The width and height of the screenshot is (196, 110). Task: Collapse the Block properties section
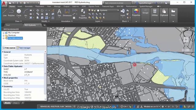pyautogui.click(x=2, y=78)
